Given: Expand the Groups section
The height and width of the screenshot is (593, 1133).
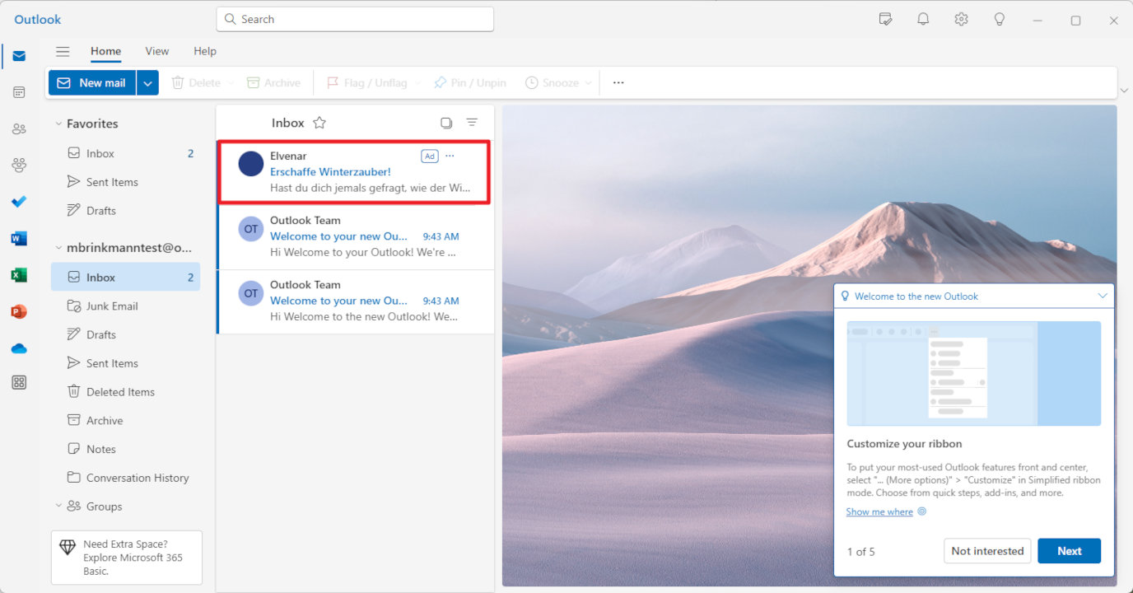Looking at the screenshot, I should tap(58, 506).
